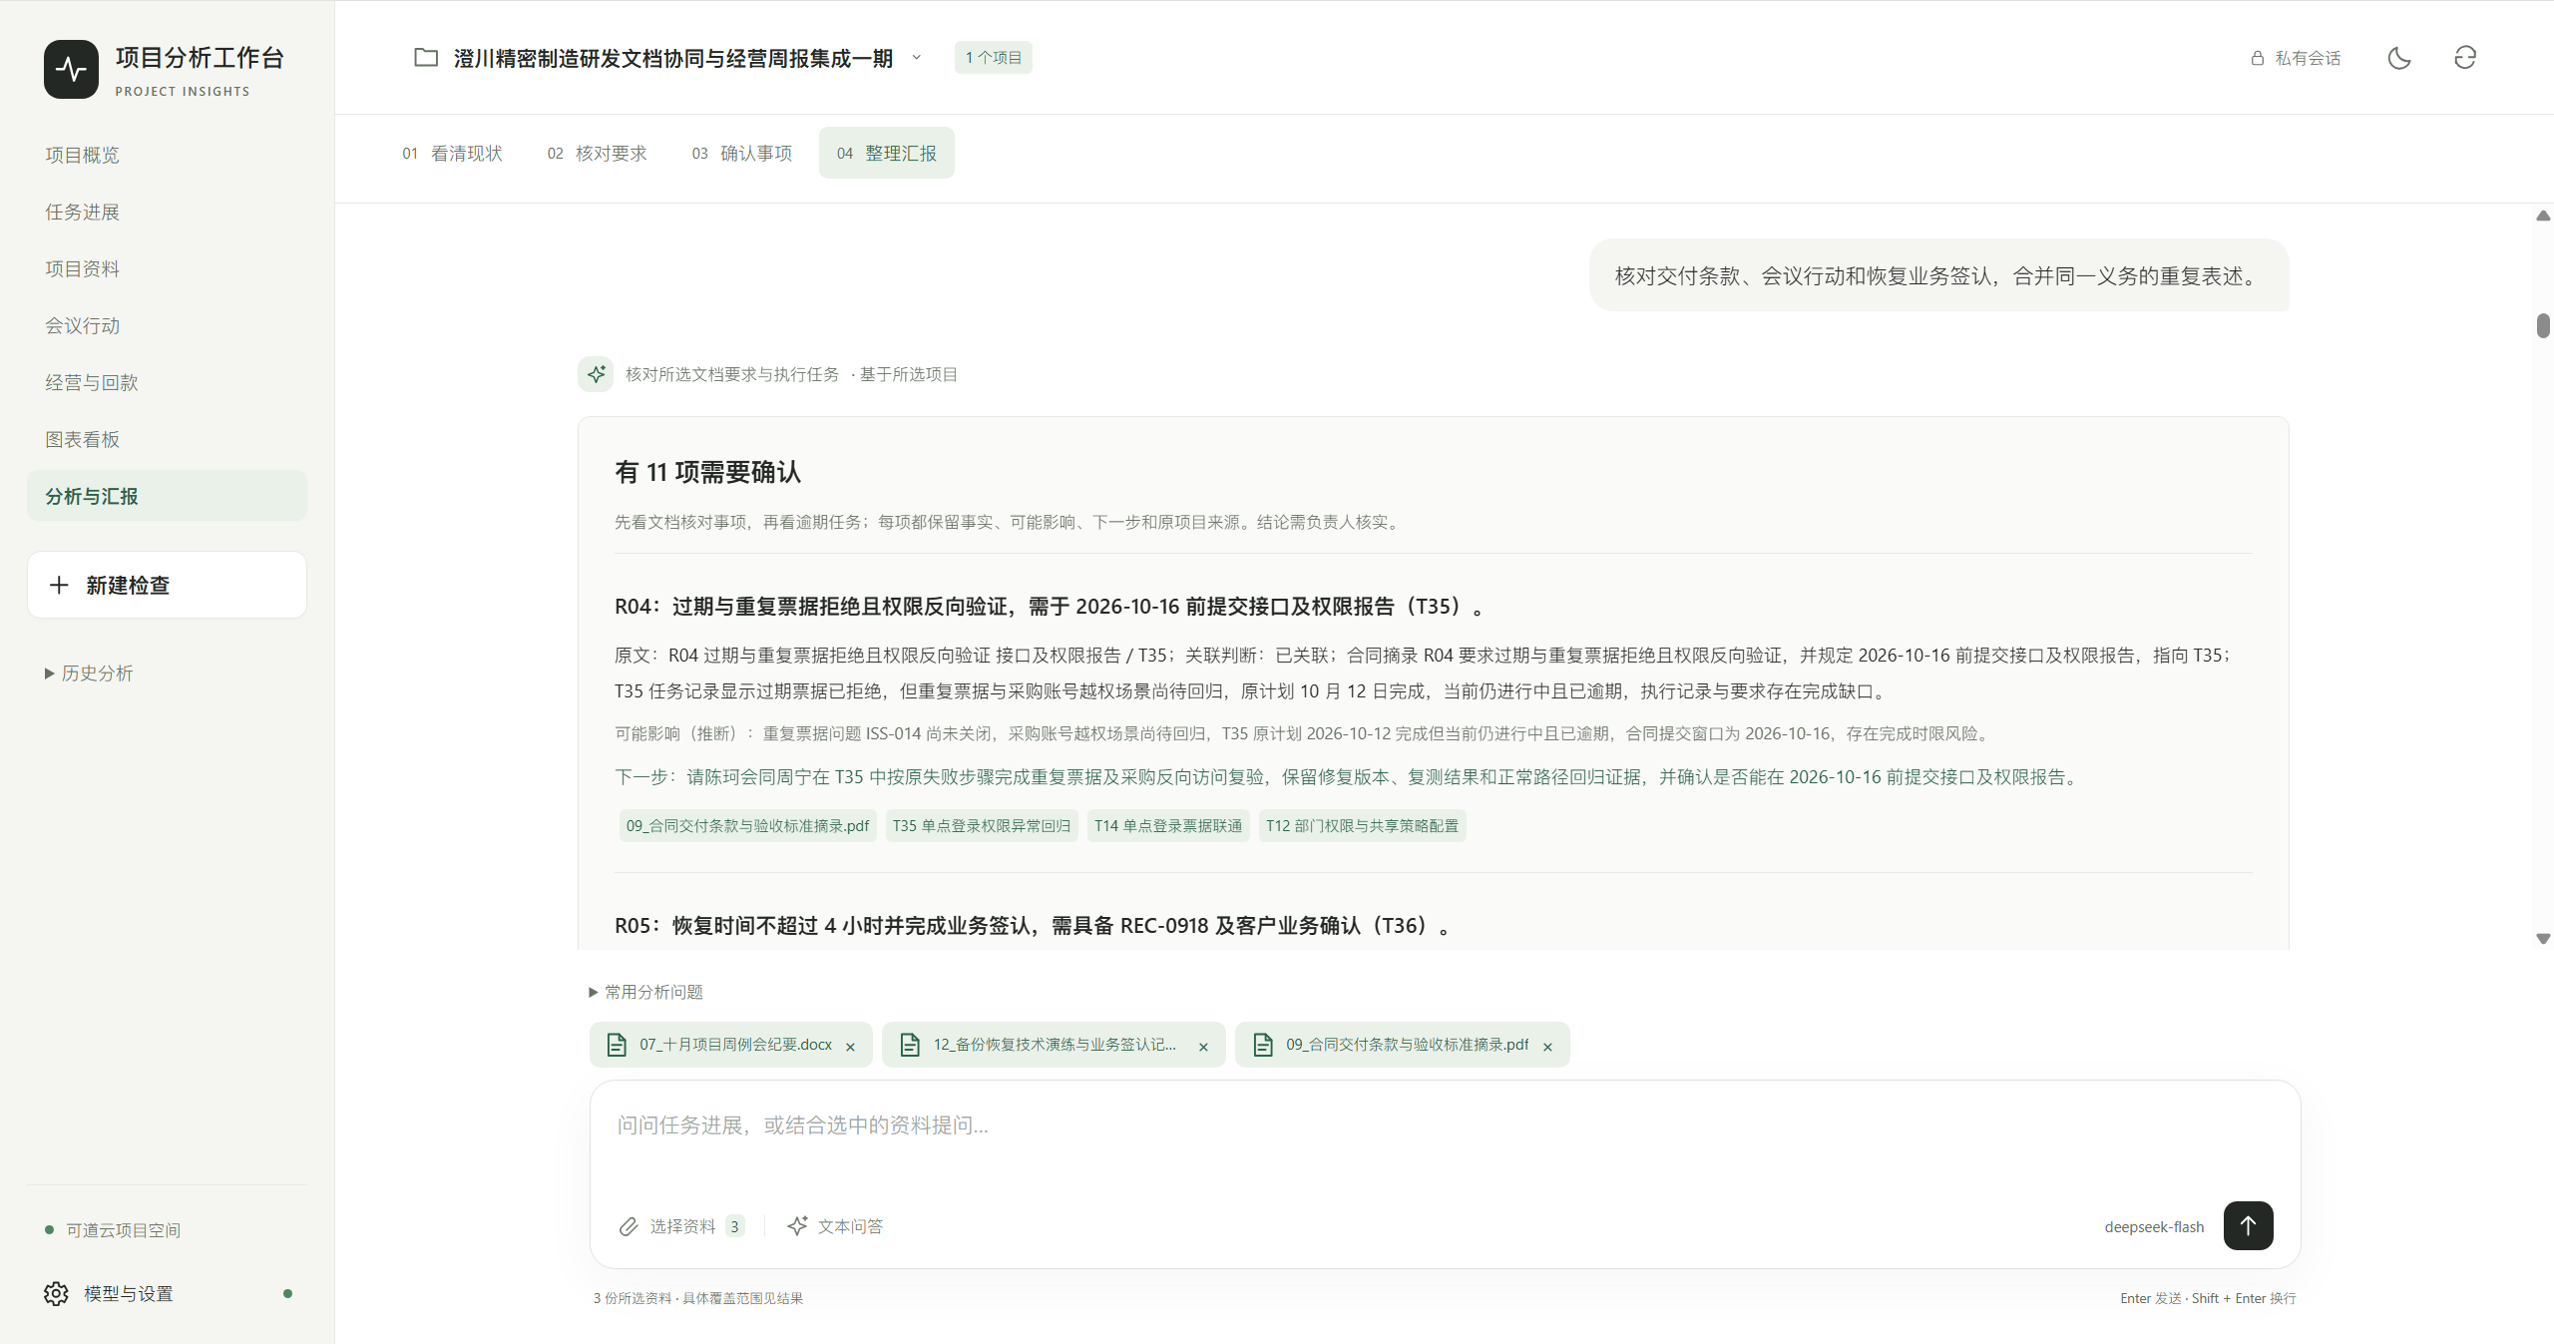The height and width of the screenshot is (1344, 2554).
Task: Open 项目概览 in the sidebar
Action: pos(167,155)
